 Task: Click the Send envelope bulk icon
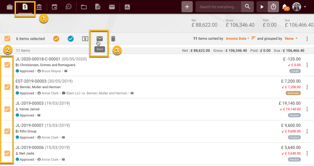click(99, 38)
